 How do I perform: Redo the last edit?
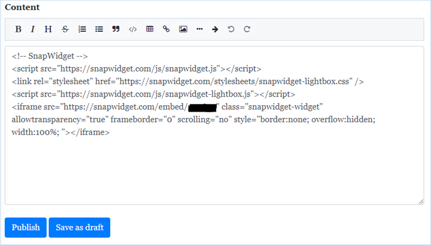click(x=247, y=29)
